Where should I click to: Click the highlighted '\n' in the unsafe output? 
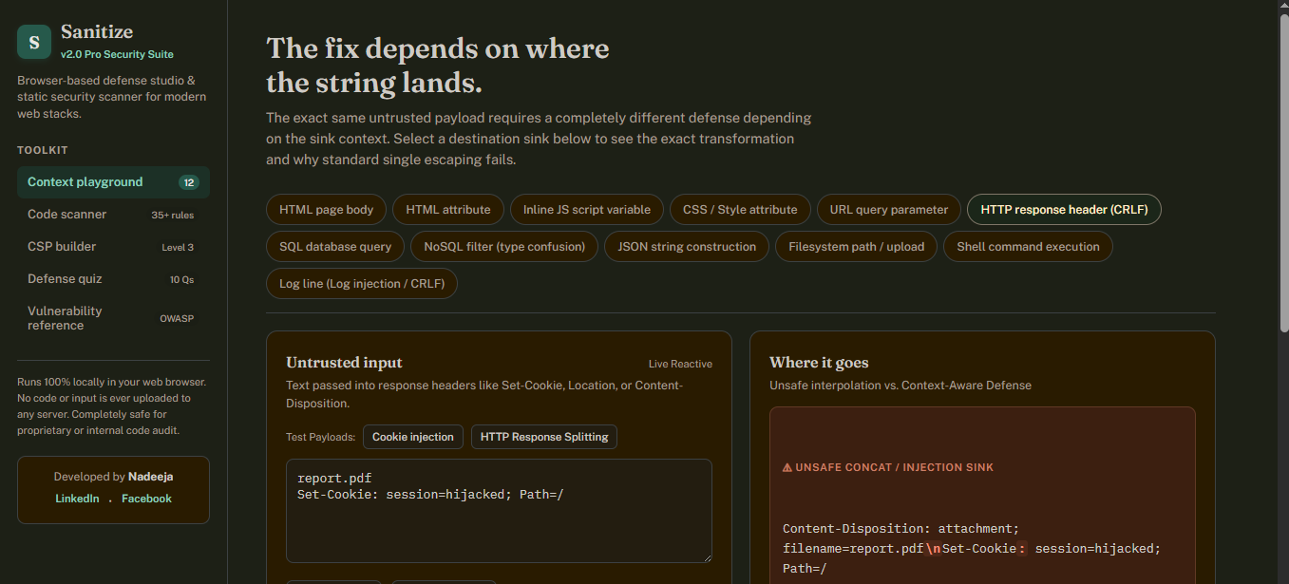tap(934, 549)
